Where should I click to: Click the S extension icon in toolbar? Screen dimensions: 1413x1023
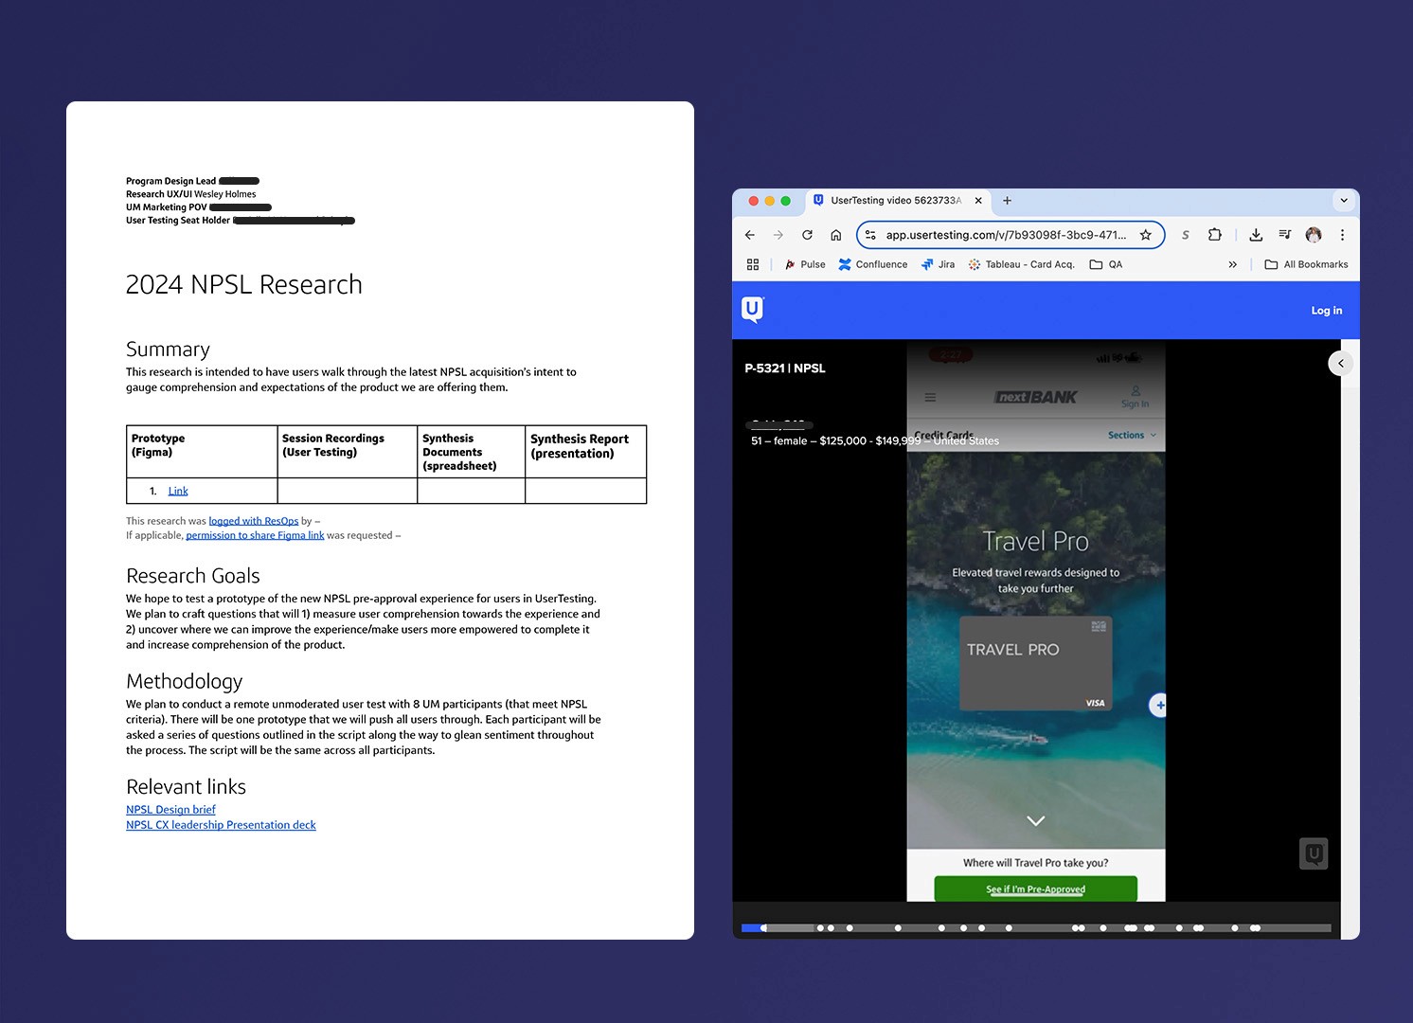click(1185, 235)
